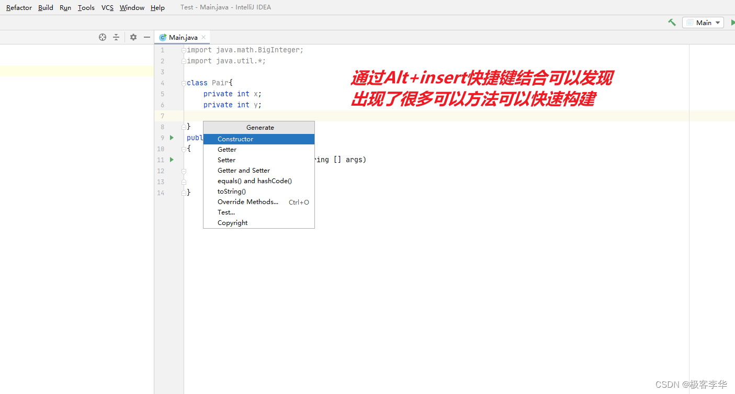The image size is (735, 394).
Task: Click the fold end marker on line 8
Action: [x=184, y=127]
